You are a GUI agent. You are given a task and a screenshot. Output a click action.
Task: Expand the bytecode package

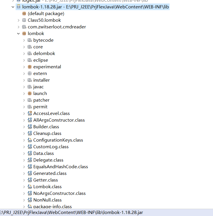point(24,40)
